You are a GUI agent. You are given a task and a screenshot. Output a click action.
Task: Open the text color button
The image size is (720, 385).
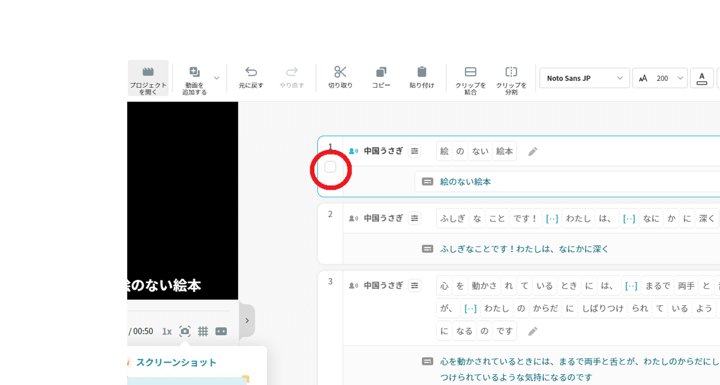click(702, 78)
